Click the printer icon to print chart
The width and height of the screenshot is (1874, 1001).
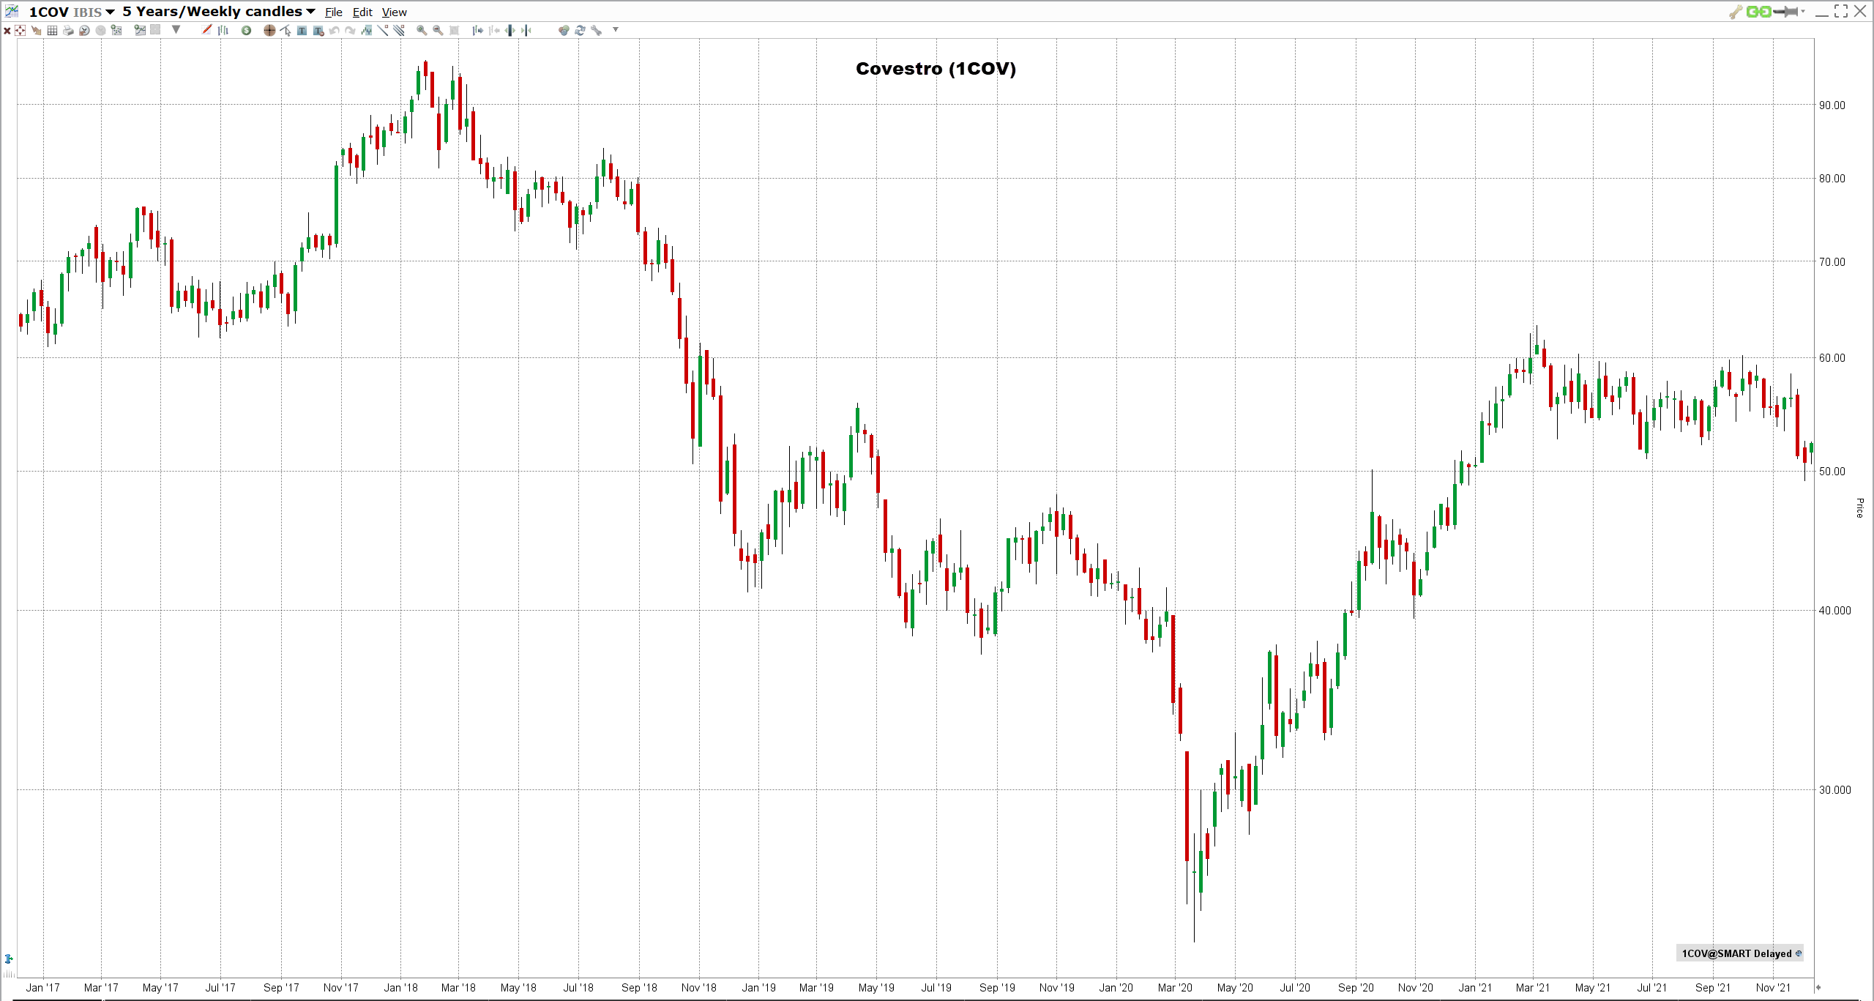[x=68, y=30]
